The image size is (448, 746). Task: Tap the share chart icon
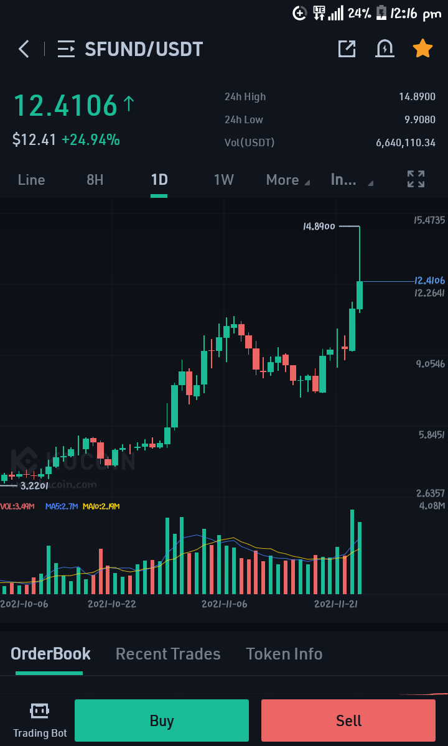[x=347, y=49]
